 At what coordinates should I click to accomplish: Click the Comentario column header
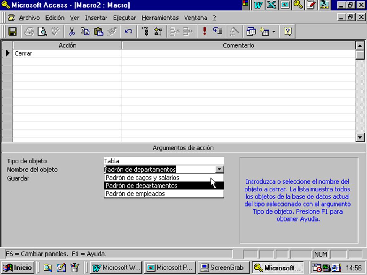point(238,45)
